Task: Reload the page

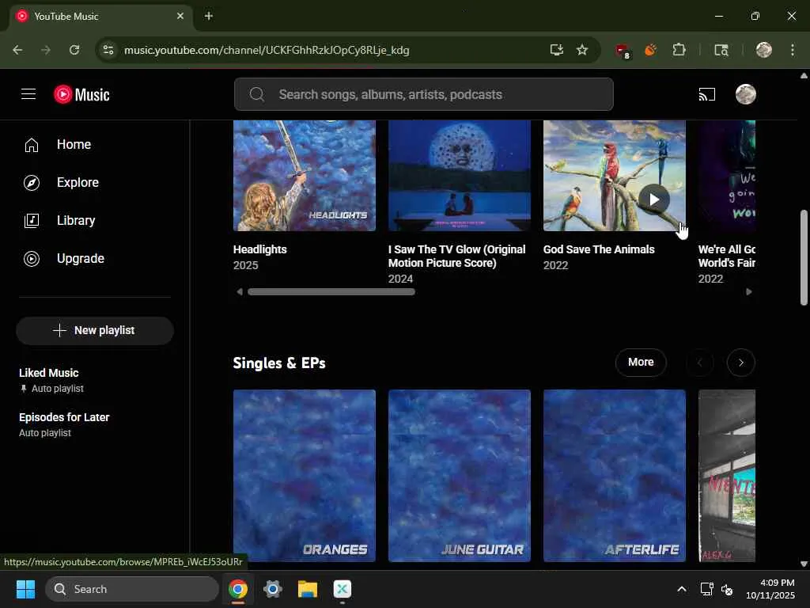Action: pos(74,50)
